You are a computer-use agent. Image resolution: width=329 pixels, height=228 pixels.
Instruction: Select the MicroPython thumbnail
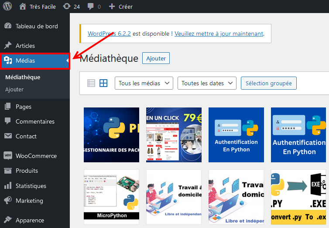click(111, 197)
